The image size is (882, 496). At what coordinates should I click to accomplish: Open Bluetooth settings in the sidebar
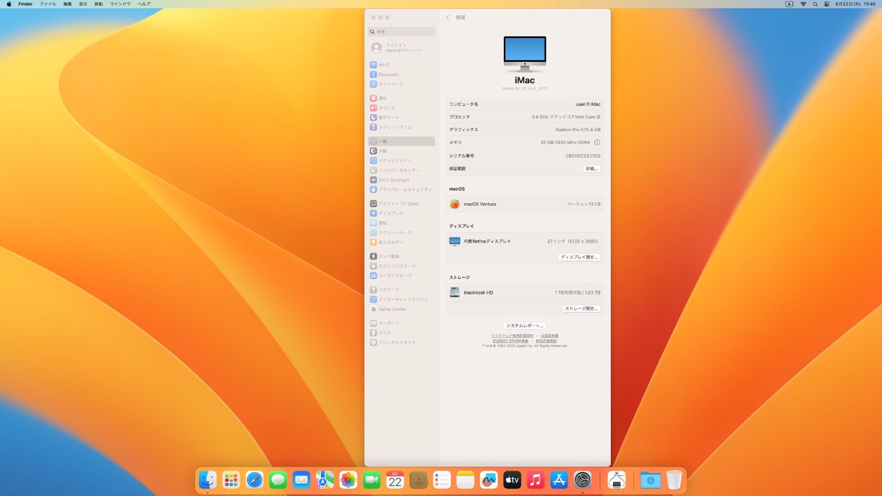(x=401, y=74)
